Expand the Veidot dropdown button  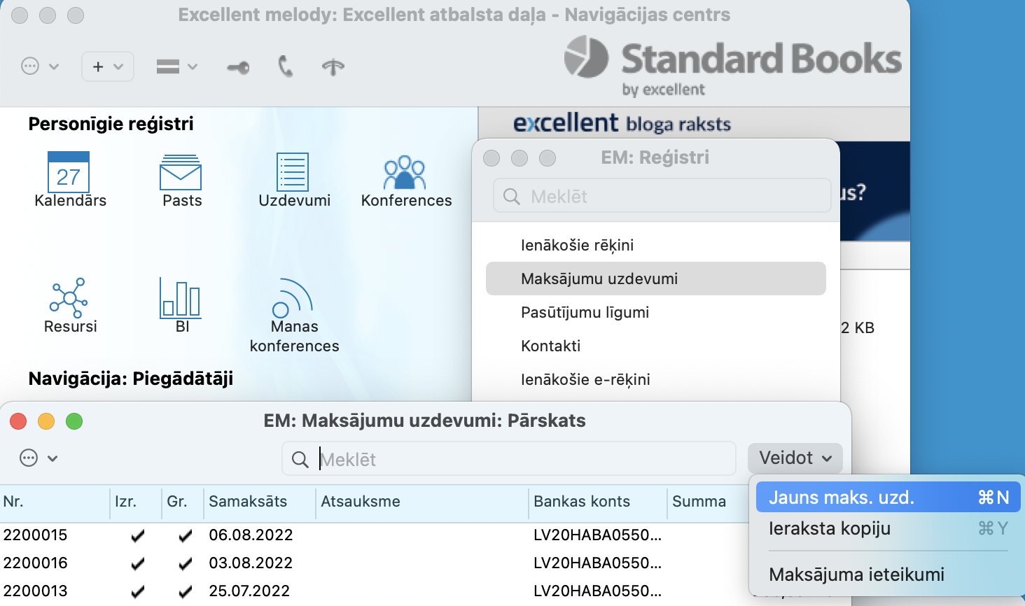[795, 458]
